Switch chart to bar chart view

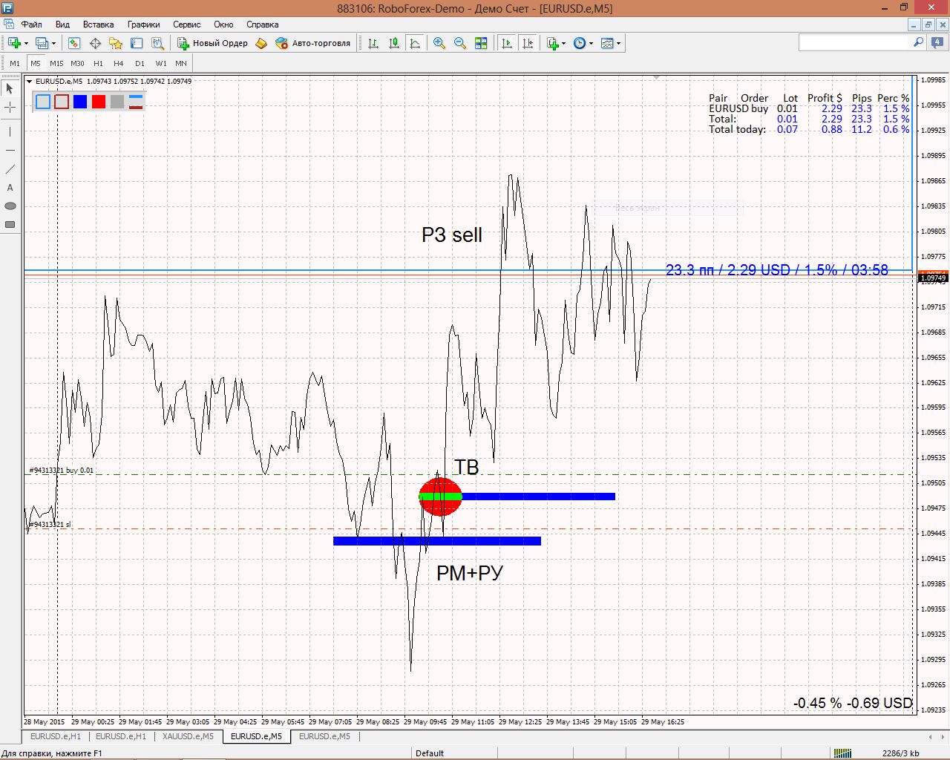coord(373,44)
